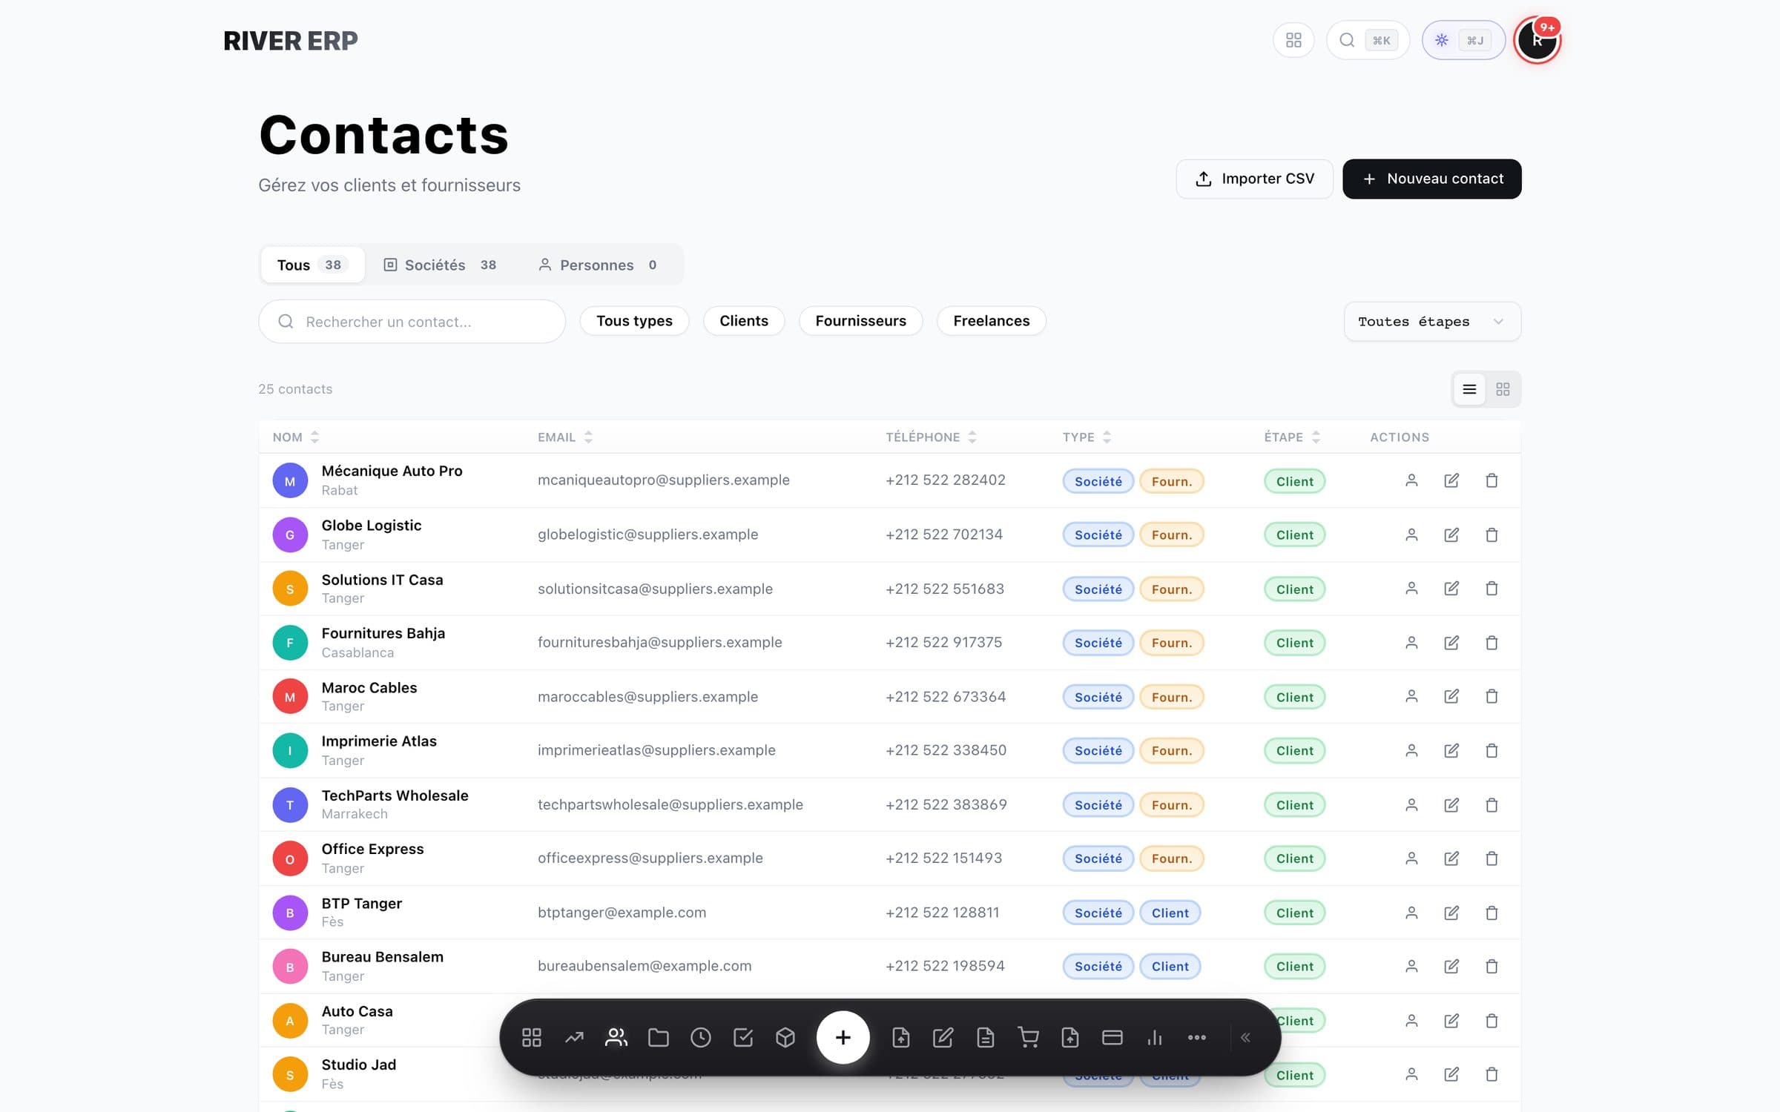The height and width of the screenshot is (1112, 1780).
Task: Filter contacts by Freelances
Action: [991, 321]
